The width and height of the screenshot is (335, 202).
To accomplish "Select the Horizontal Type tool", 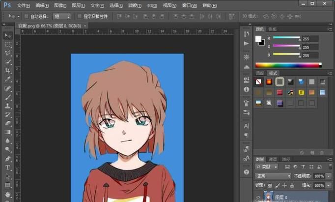I will (x=8, y=168).
